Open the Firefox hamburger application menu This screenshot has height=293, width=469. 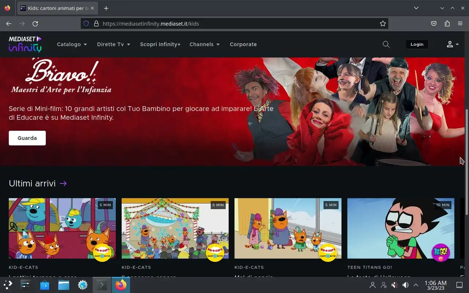pos(460,23)
